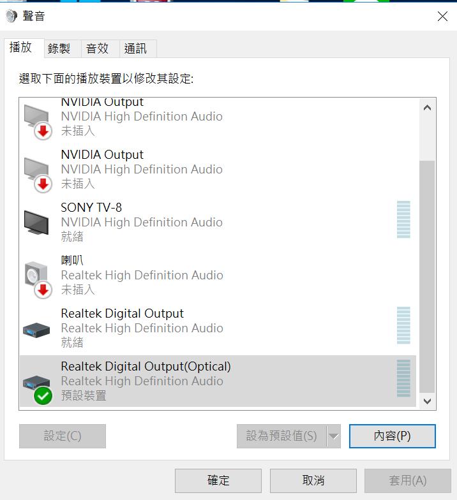
Task: Select the fully visible 'NVIDIA Output' device name
Action: point(102,154)
